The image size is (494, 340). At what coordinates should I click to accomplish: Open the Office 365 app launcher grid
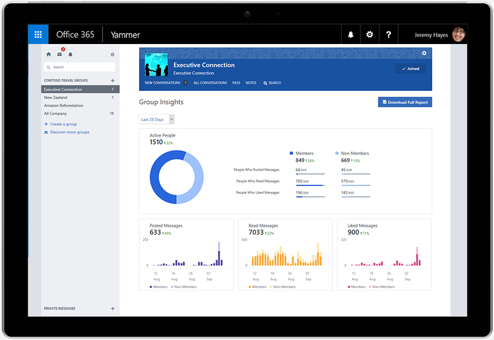(x=38, y=35)
